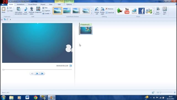This screenshot has height=100, width=177.
Task: Click the Windows Live Groups share icon
Action: (149, 11)
